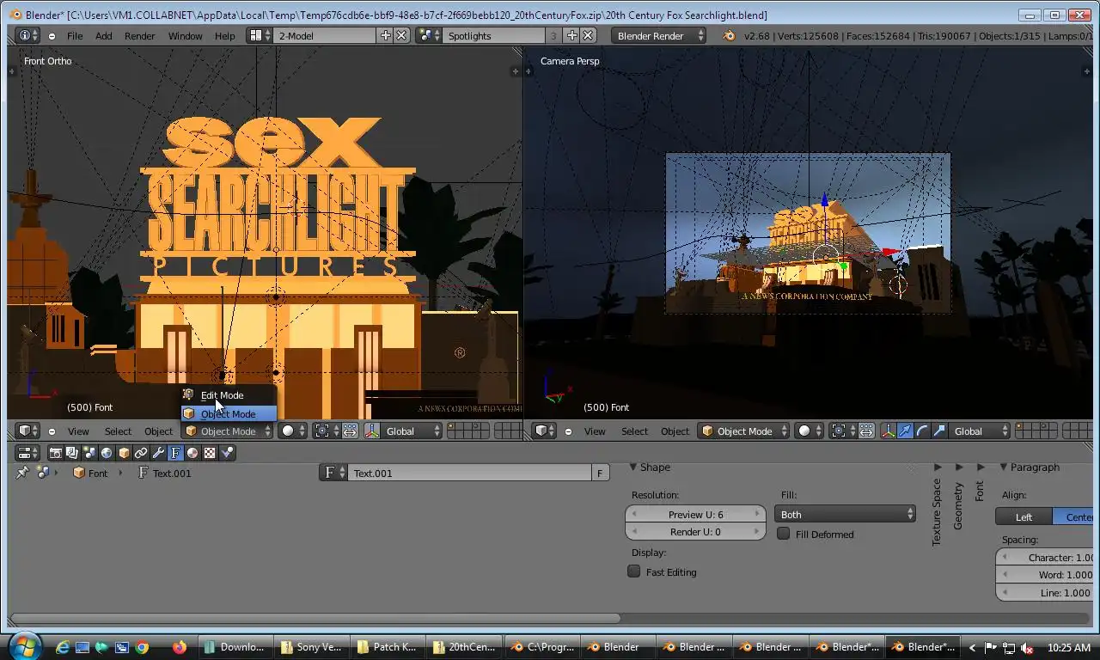
Task: Click translate manipulator arrow in right viewport header
Action: 905,431
